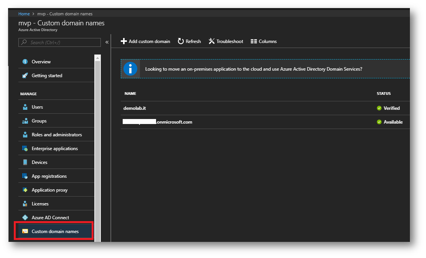The width and height of the screenshot is (426, 258).
Task: Click the Enterprise applications grid icon
Action: 25,148
